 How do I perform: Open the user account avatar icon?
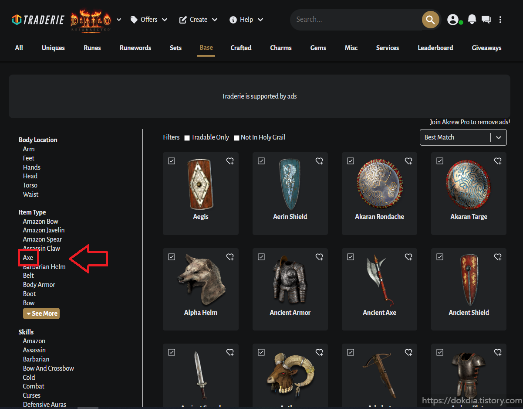coord(453,20)
